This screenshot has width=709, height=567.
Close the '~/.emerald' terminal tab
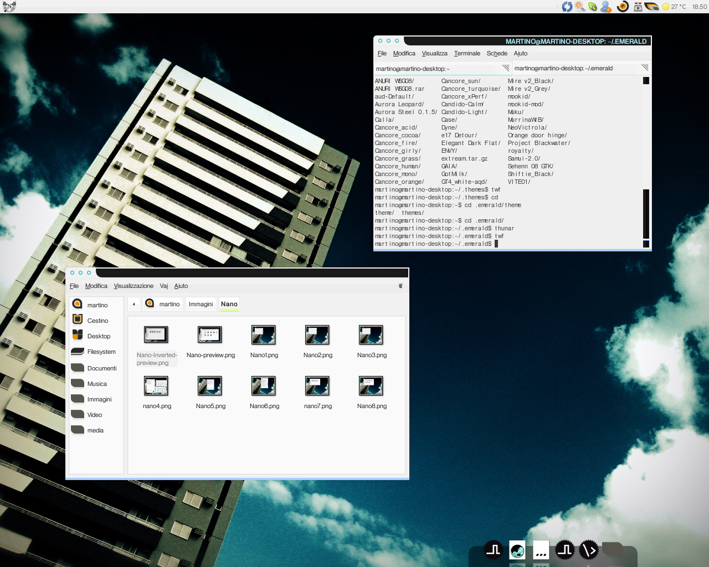pyautogui.click(x=645, y=68)
